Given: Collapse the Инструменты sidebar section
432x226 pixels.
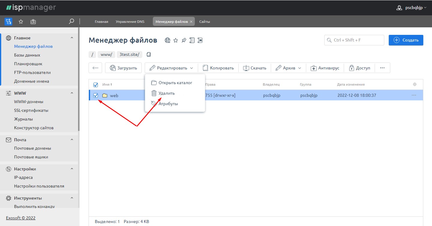Looking at the screenshot, I should pos(72,198).
